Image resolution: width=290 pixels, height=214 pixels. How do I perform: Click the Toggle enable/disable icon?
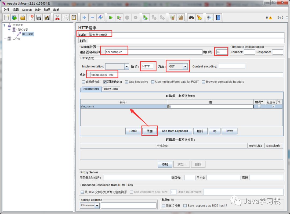[100, 17]
